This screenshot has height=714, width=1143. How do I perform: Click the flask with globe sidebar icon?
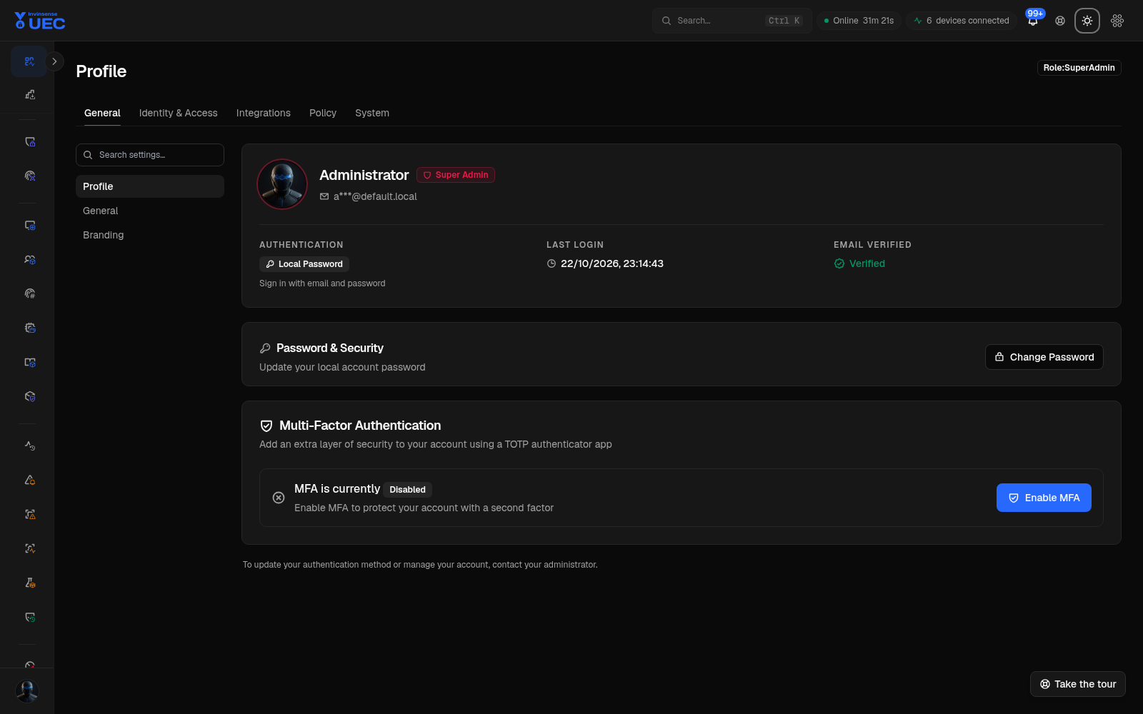29,583
